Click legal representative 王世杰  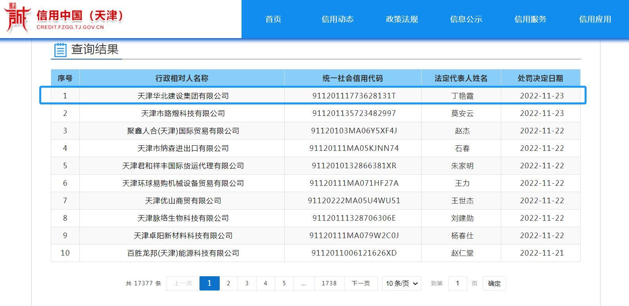[462, 200]
